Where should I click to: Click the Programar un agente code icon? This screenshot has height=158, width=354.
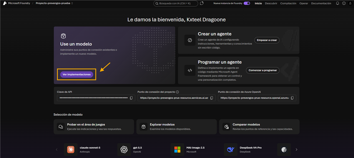click(x=190, y=70)
